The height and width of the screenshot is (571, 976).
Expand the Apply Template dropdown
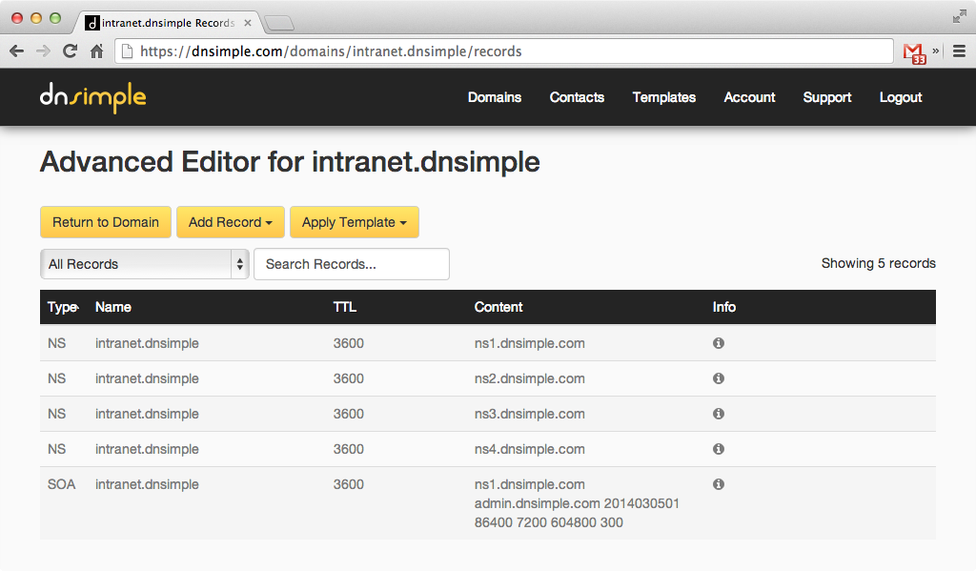point(355,222)
